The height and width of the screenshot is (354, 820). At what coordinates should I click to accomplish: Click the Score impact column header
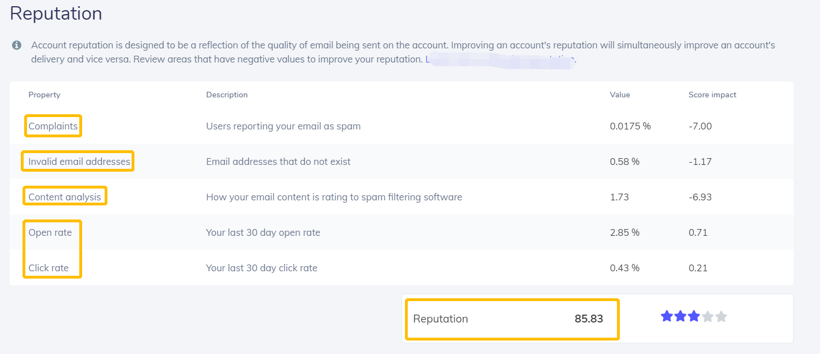pyautogui.click(x=713, y=95)
